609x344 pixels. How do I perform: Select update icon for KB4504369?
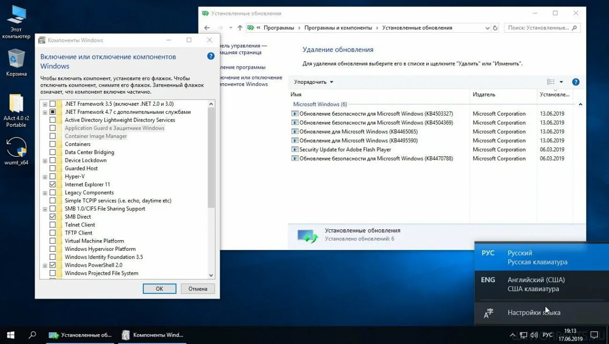(295, 123)
